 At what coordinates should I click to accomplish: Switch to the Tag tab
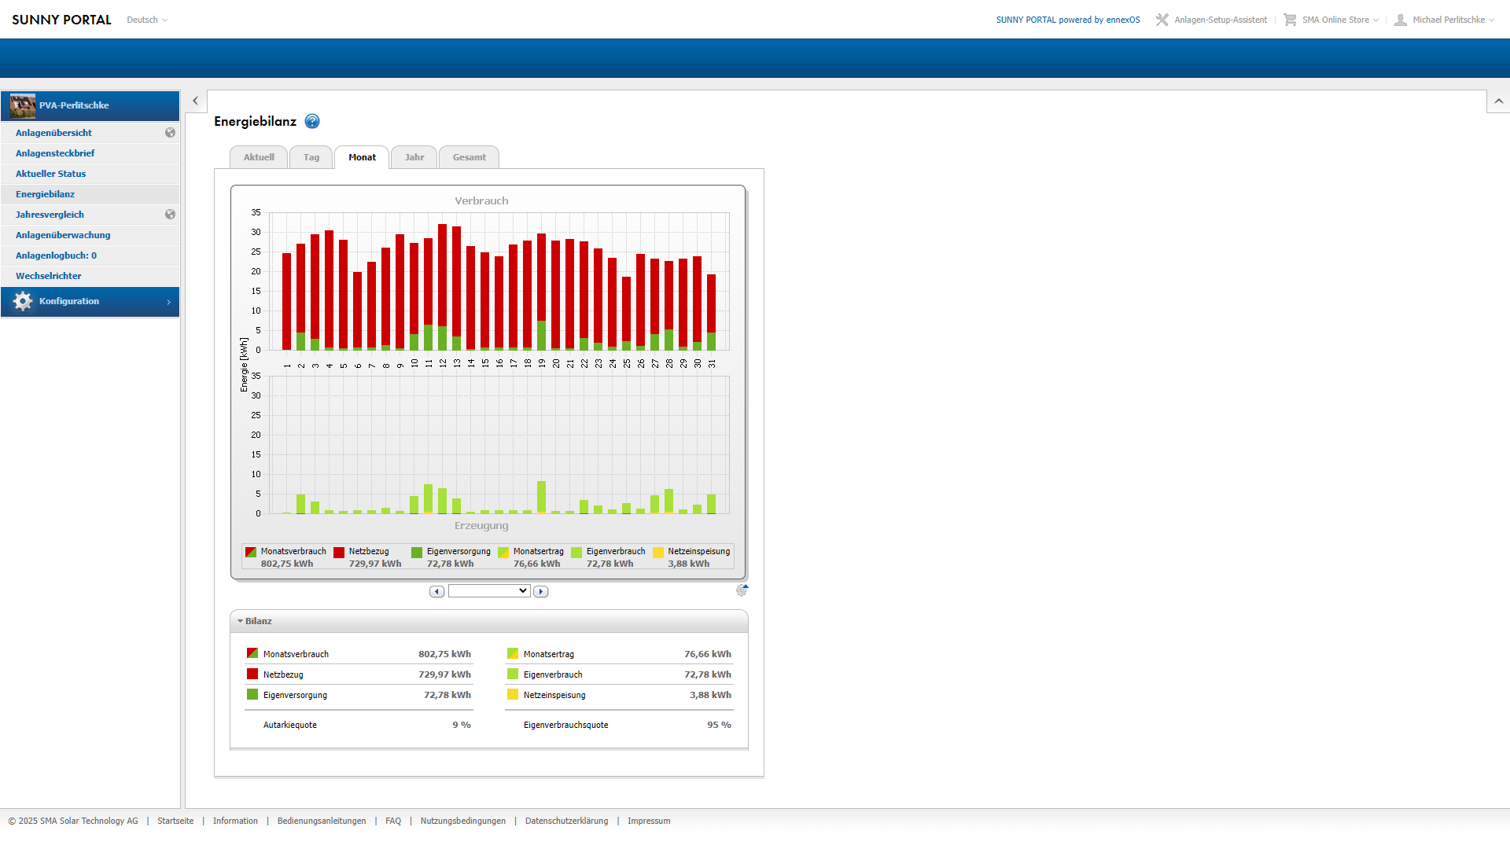pyautogui.click(x=311, y=157)
